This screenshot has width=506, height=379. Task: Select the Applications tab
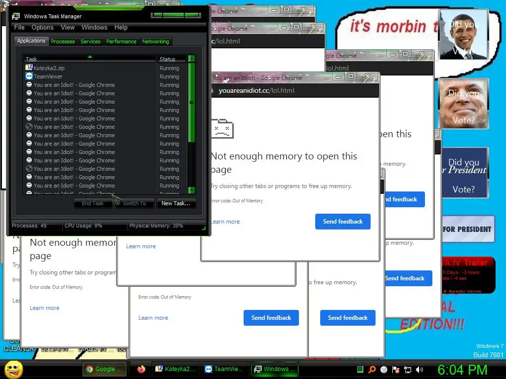click(31, 40)
